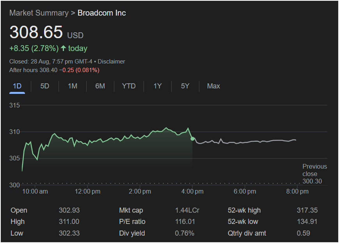Open the Market Summary breadcrumb link
Image resolution: width=339 pixels, height=243 pixels.
point(39,13)
